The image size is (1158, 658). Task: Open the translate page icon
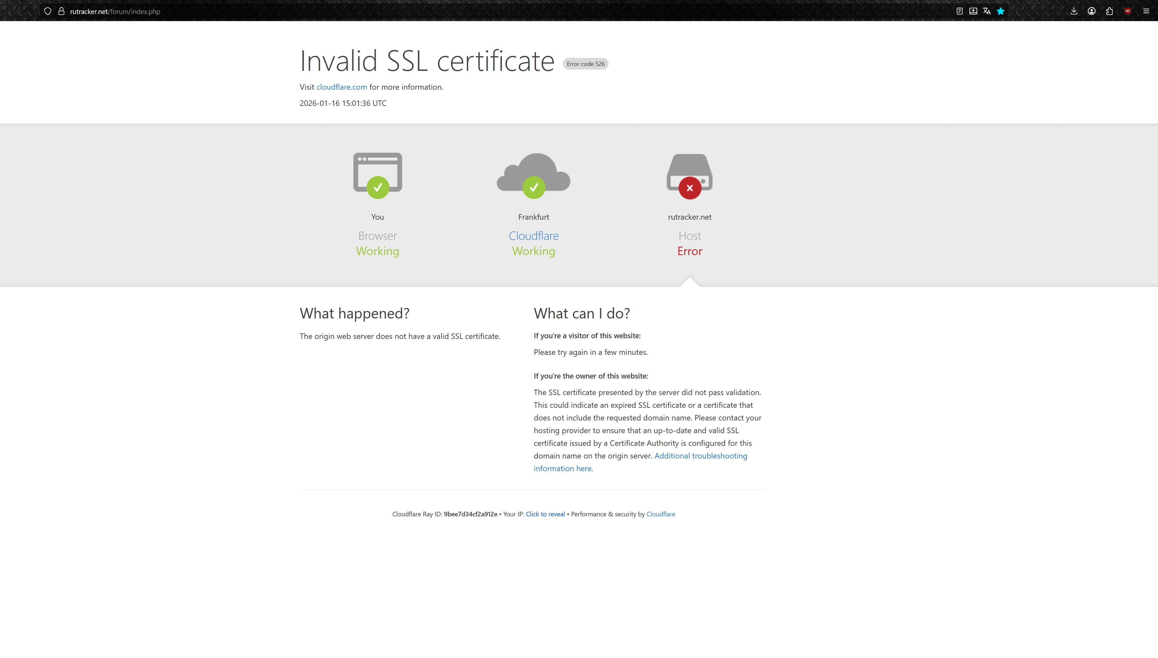(987, 11)
